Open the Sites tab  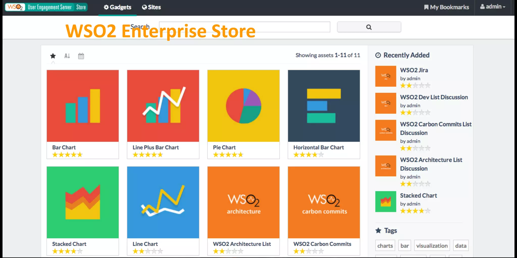(x=151, y=7)
